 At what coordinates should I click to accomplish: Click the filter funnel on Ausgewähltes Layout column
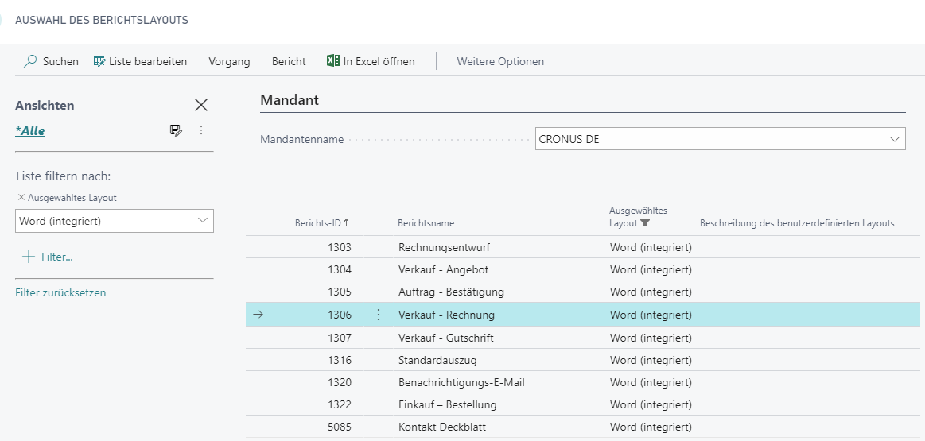coord(645,223)
